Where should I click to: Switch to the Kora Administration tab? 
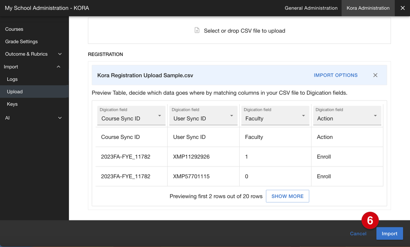[368, 8]
